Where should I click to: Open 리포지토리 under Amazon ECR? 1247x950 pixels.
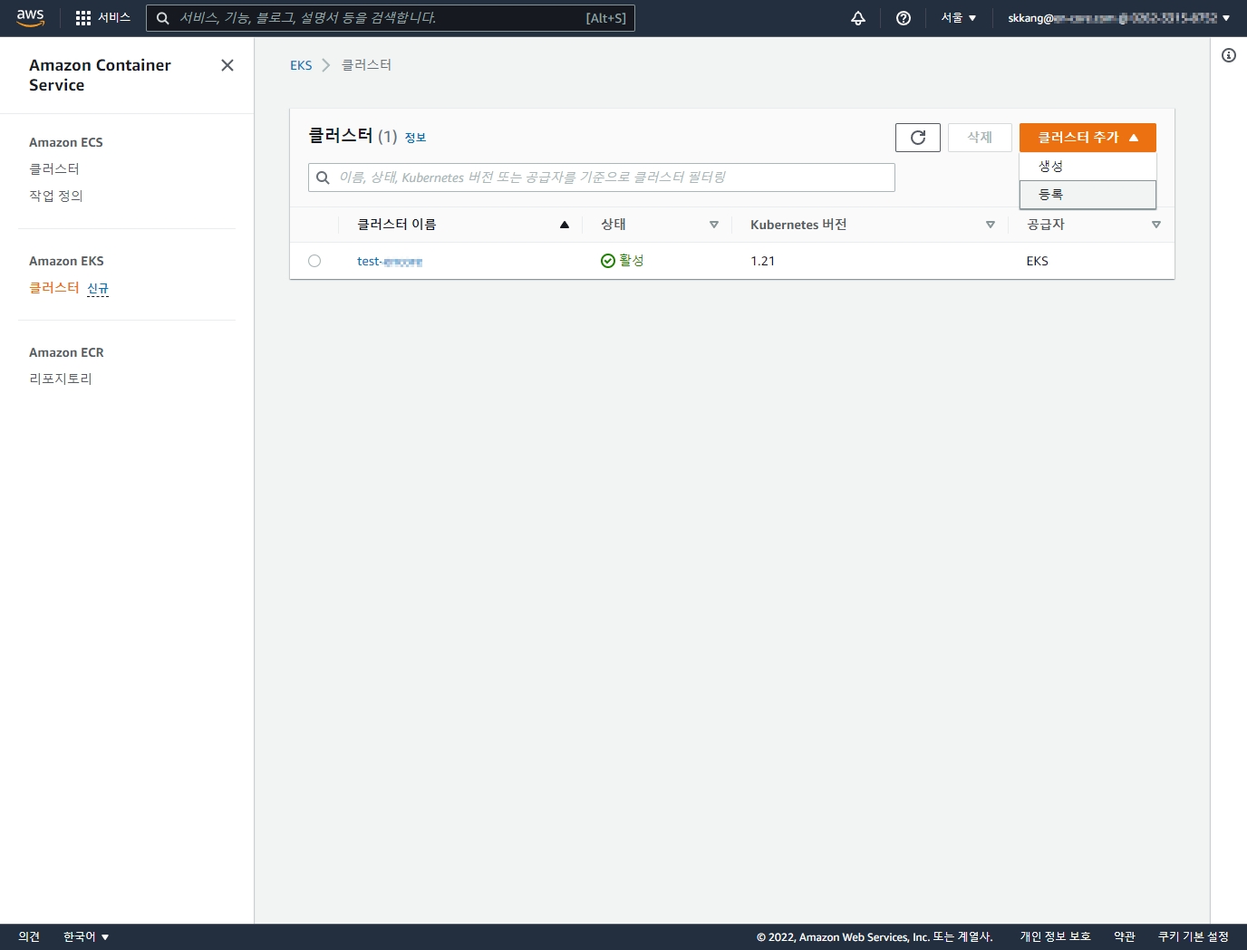pyautogui.click(x=61, y=379)
